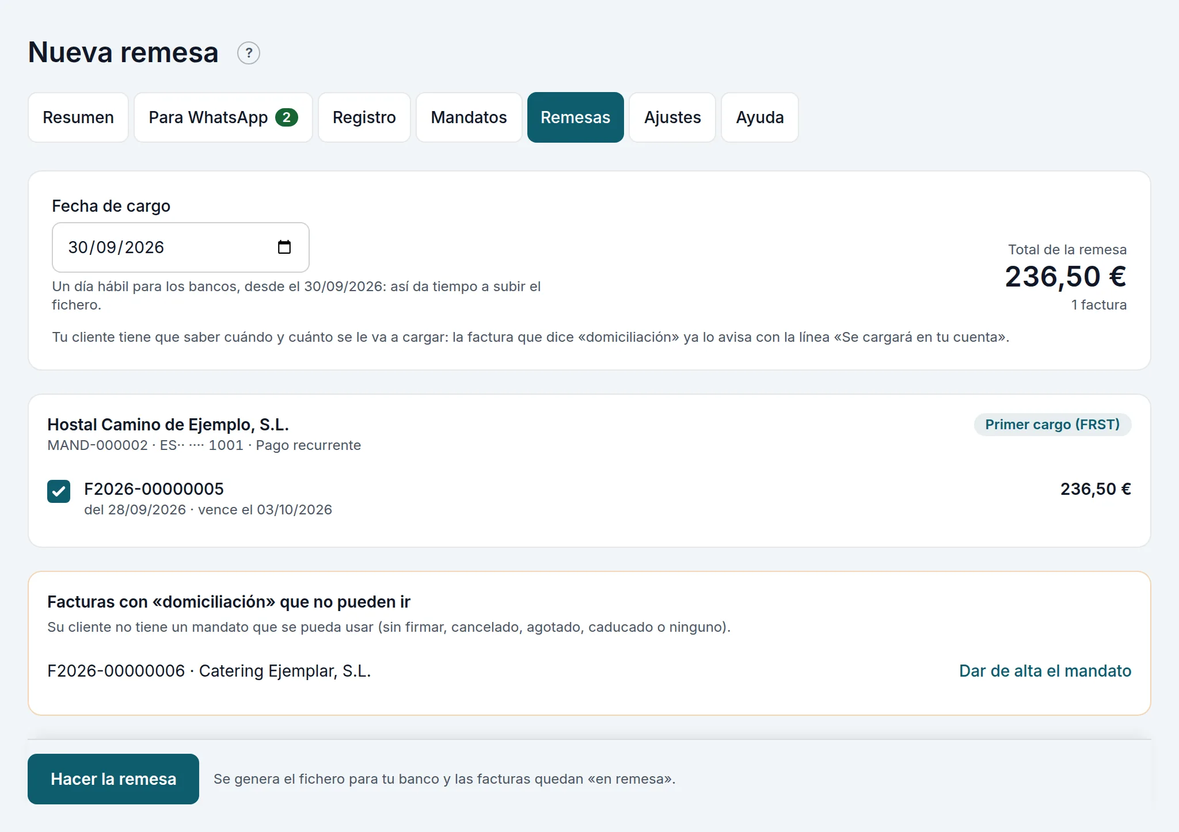Go to the Registro tab
The image size is (1179, 832).
pos(364,117)
